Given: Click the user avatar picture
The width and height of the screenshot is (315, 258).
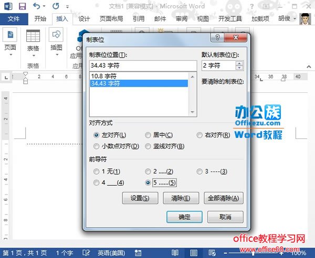Looking at the screenshot, I should coord(305,19).
